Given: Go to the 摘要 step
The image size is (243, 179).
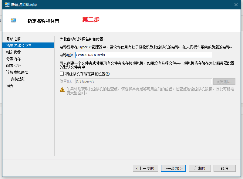Looking at the screenshot, I should 10,86.
